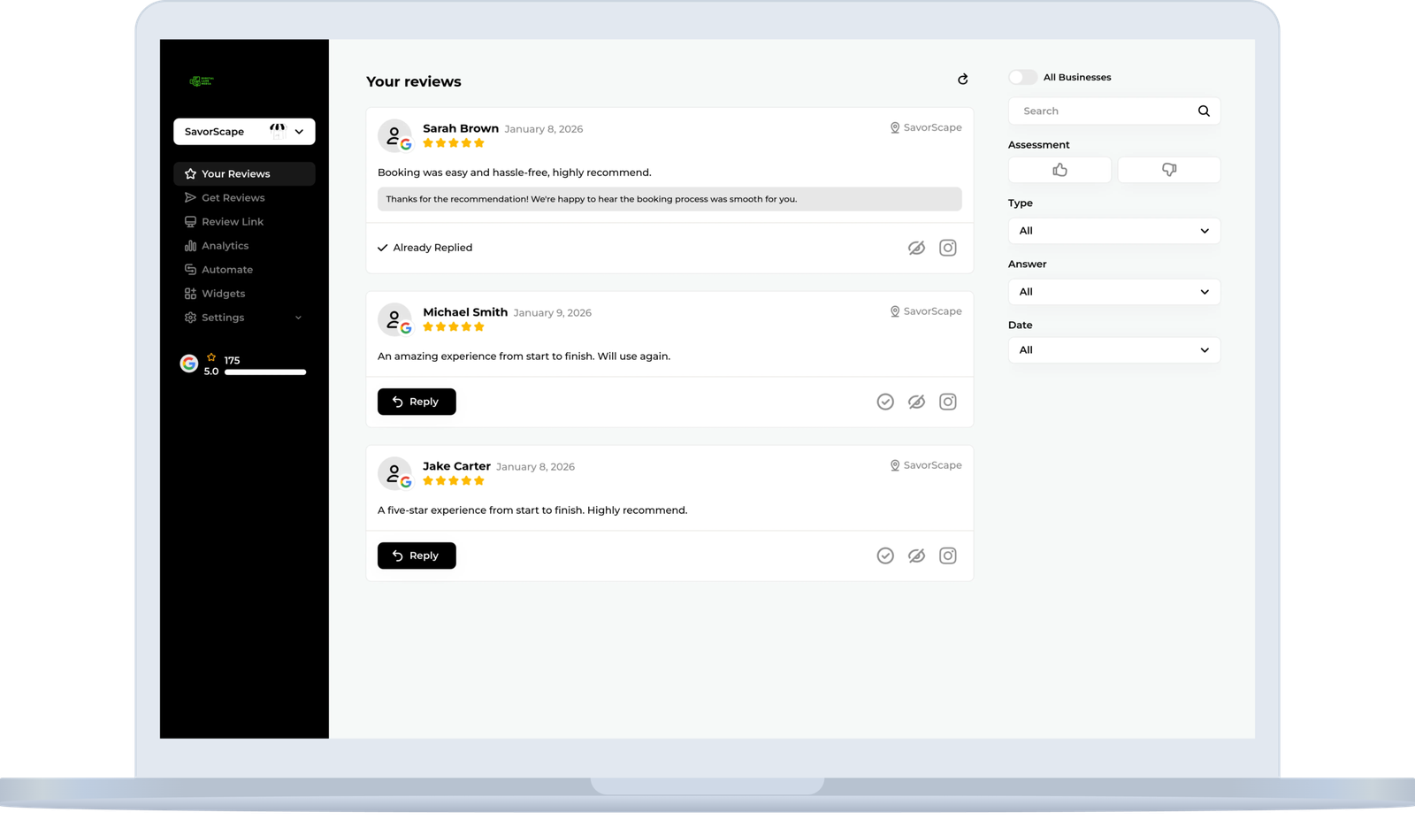Hide Jake Carter's review

coord(916,556)
